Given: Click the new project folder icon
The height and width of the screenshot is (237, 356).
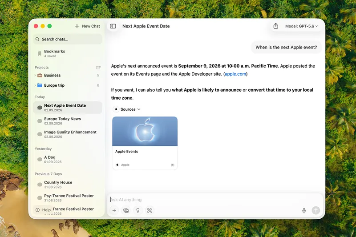Looking at the screenshot, I should [98, 67].
